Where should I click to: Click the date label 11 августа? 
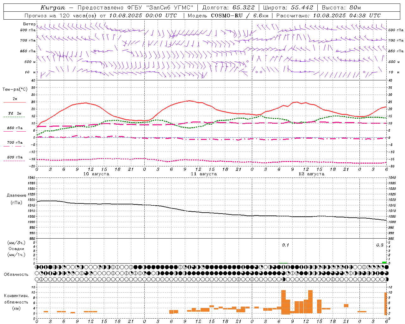tap(204, 174)
